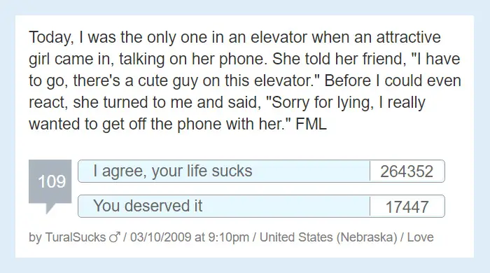Image resolution: width=490 pixels, height=273 pixels.
Task: Click the word "by" before author name
Action: click(x=35, y=238)
